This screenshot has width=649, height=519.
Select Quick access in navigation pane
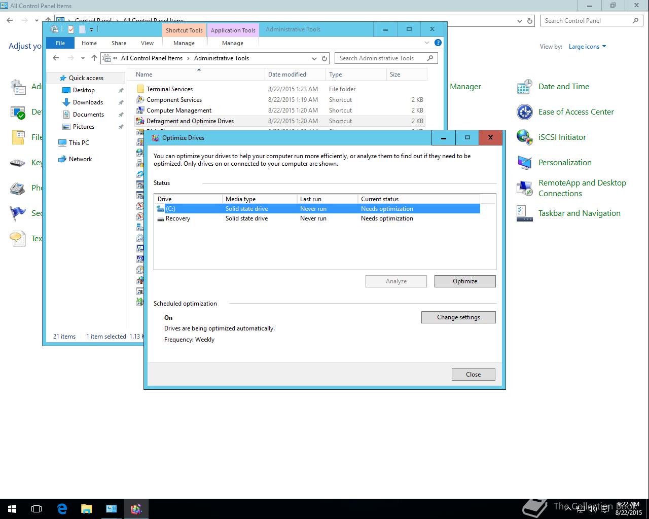[86, 78]
